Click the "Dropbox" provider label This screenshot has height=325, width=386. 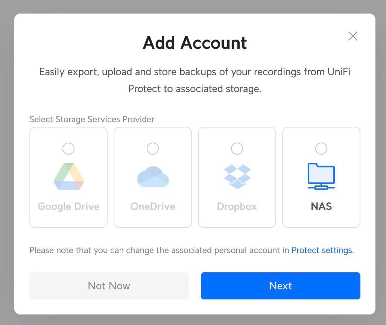coord(237,207)
